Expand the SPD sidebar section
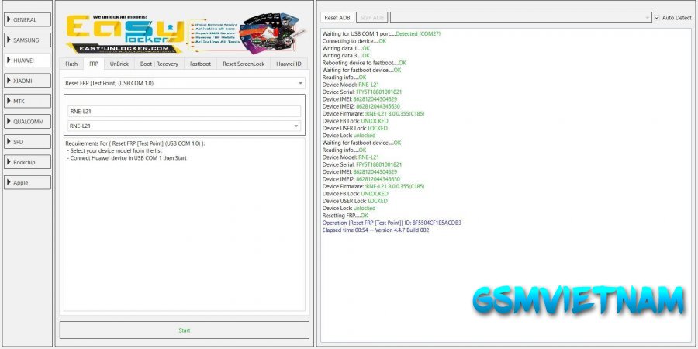Image resolution: width=698 pixels, height=349 pixels. click(x=28, y=142)
